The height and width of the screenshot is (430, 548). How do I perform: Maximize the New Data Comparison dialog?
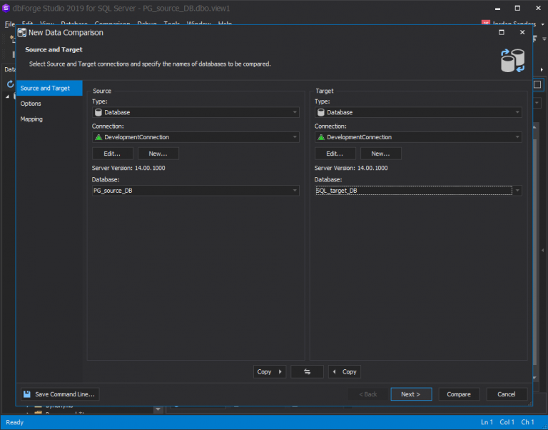point(501,33)
